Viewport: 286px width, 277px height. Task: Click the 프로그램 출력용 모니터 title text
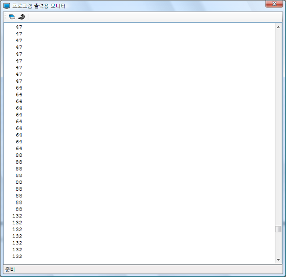click(x=39, y=6)
